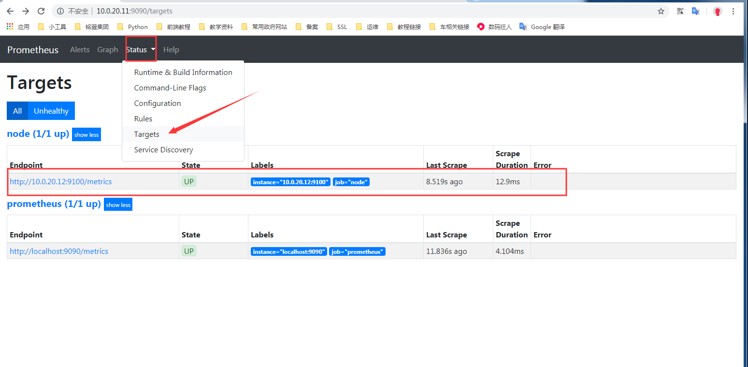Show all targets with the All filter
The width and height of the screenshot is (748, 367).
17,111
